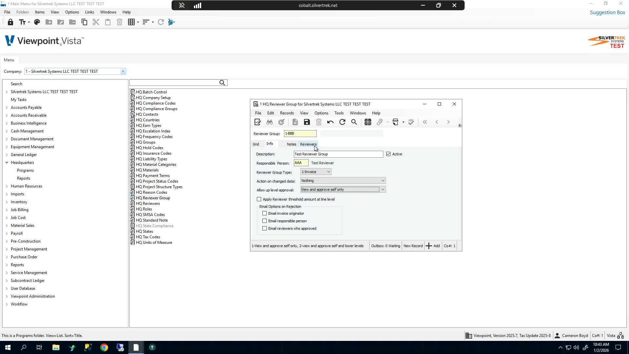Click the undo arrow in Reviewer Group toolbar
Screen dimensions: 629x354
pos(330,122)
